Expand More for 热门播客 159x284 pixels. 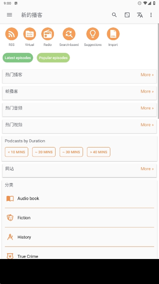pyautogui.click(x=147, y=75)
